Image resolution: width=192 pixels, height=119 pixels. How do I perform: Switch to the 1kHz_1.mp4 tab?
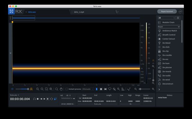click(79, 12)
